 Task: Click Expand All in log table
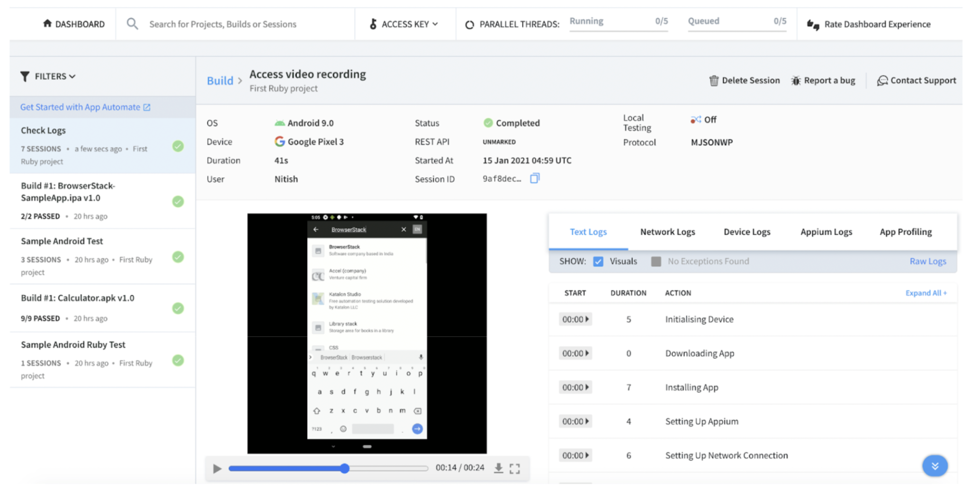(x=925, y=293)
